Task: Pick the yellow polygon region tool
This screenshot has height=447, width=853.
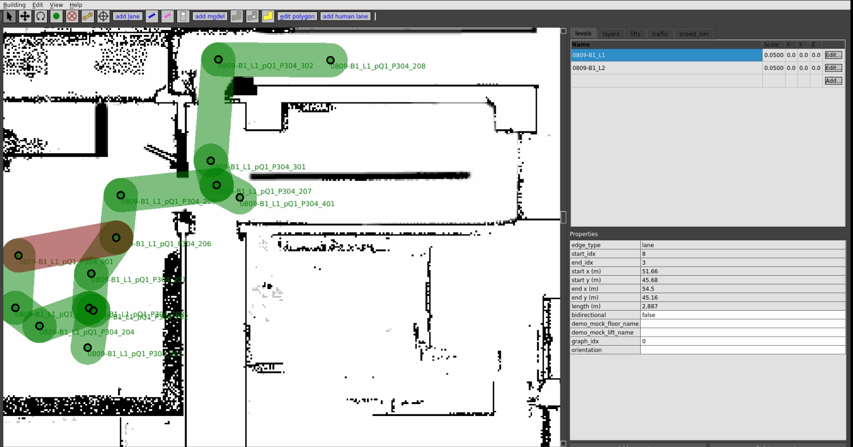Action: coord(268,16)
